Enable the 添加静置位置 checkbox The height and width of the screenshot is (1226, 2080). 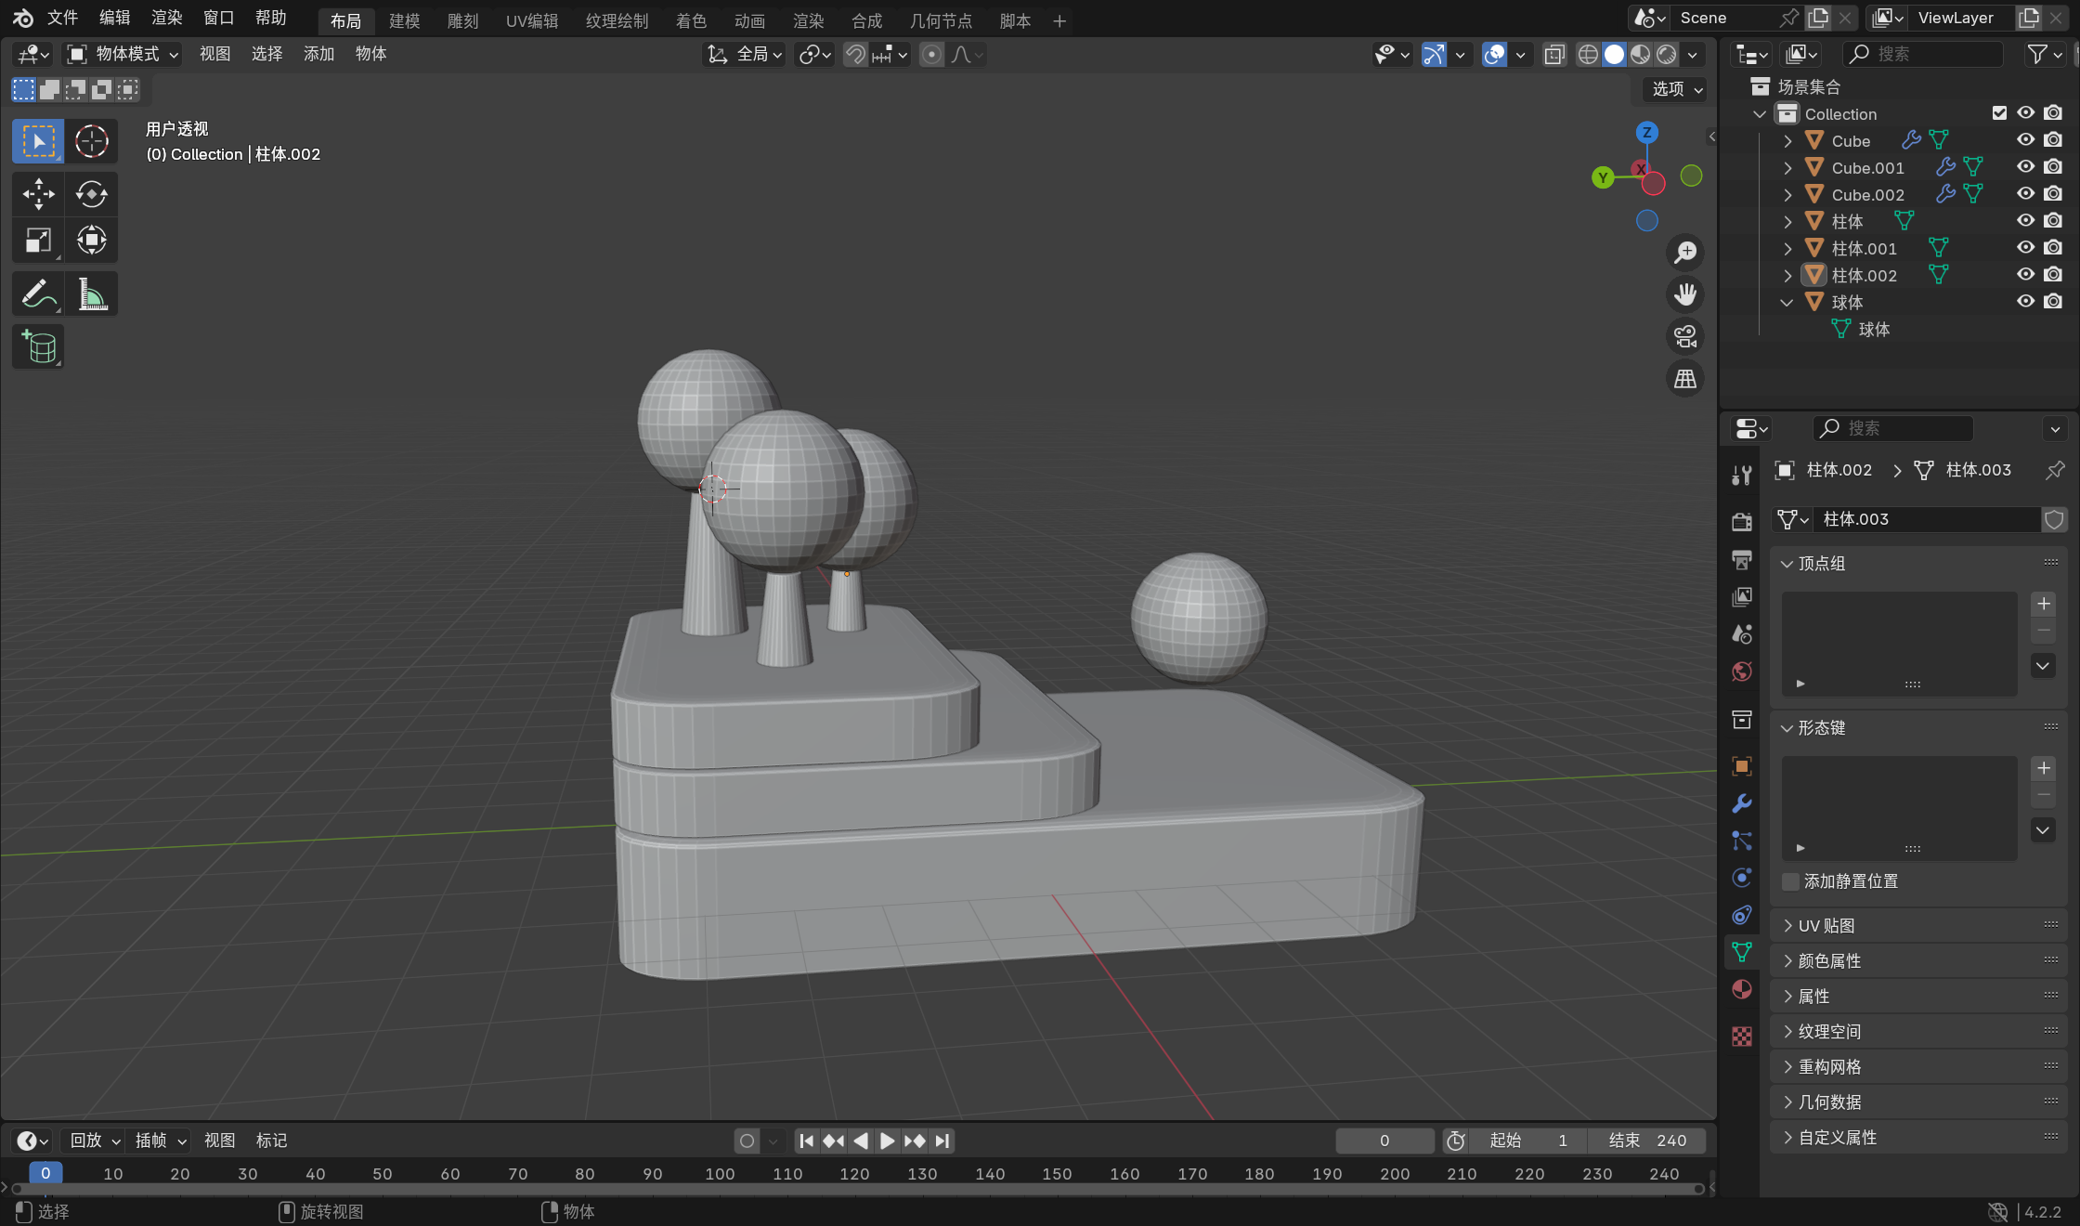click(x=1790, y=881)
